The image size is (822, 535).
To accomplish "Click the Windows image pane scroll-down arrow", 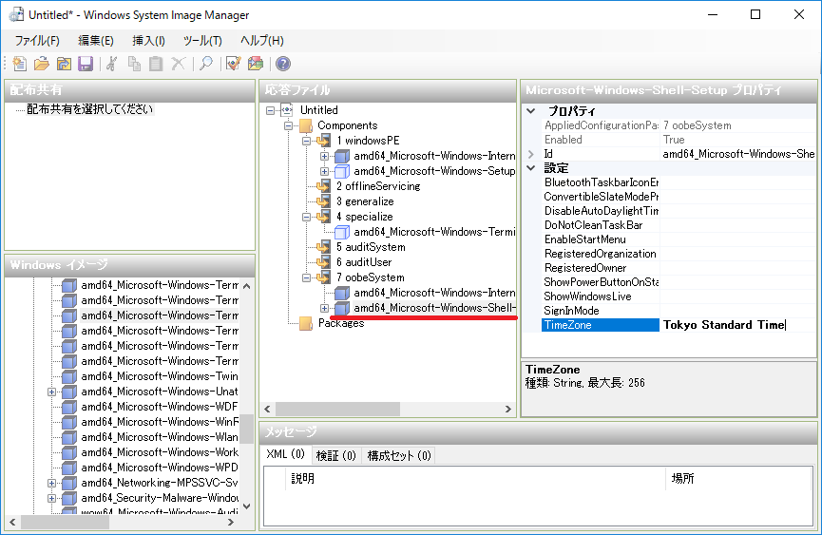I will (247, 506).
